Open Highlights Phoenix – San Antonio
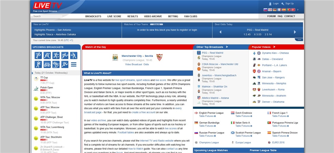The image size is (334, 153). tap(53, 30)
